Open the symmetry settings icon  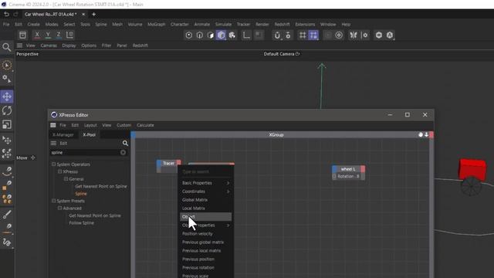364,36
